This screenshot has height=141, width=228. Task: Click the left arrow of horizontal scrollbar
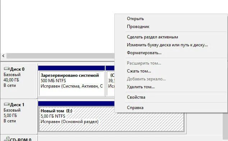4,56
